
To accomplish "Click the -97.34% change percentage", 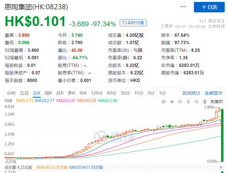I will click(104, 24).
